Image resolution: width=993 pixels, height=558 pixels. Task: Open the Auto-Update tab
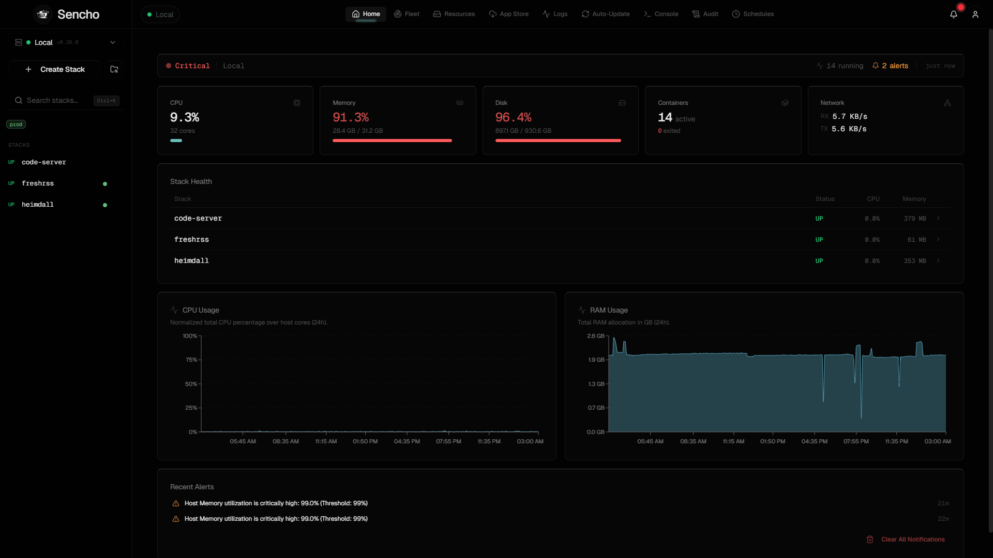(x=605, y=14)
